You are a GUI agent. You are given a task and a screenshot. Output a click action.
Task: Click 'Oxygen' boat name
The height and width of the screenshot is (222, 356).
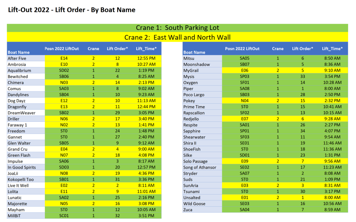(x=191, y=83)
